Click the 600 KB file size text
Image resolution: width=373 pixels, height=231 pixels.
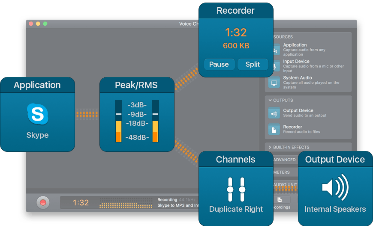click(x=236, y=46)
